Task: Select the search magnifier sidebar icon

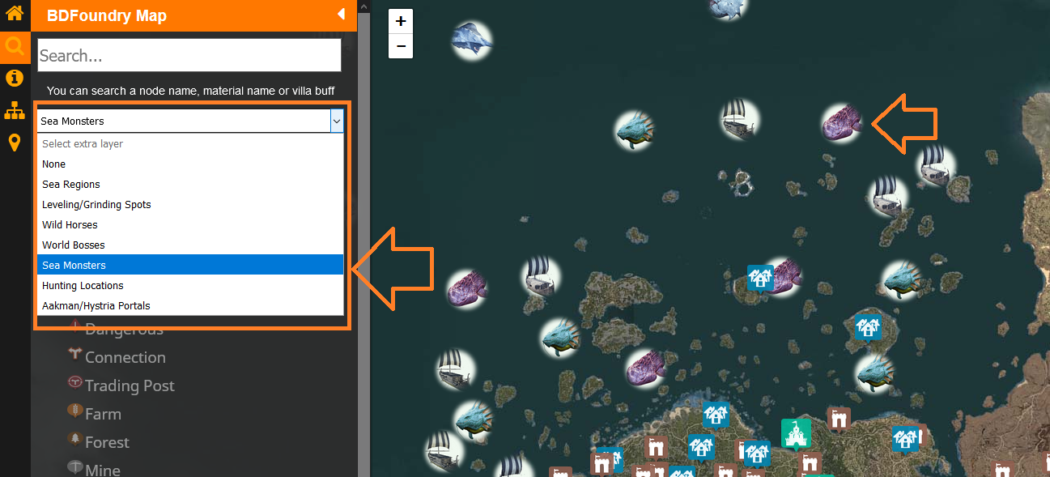Action: (x=14, y=45)
